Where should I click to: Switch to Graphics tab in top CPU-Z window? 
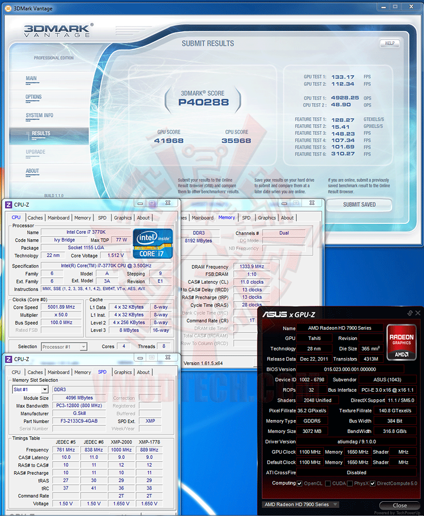tap(122, 218)
